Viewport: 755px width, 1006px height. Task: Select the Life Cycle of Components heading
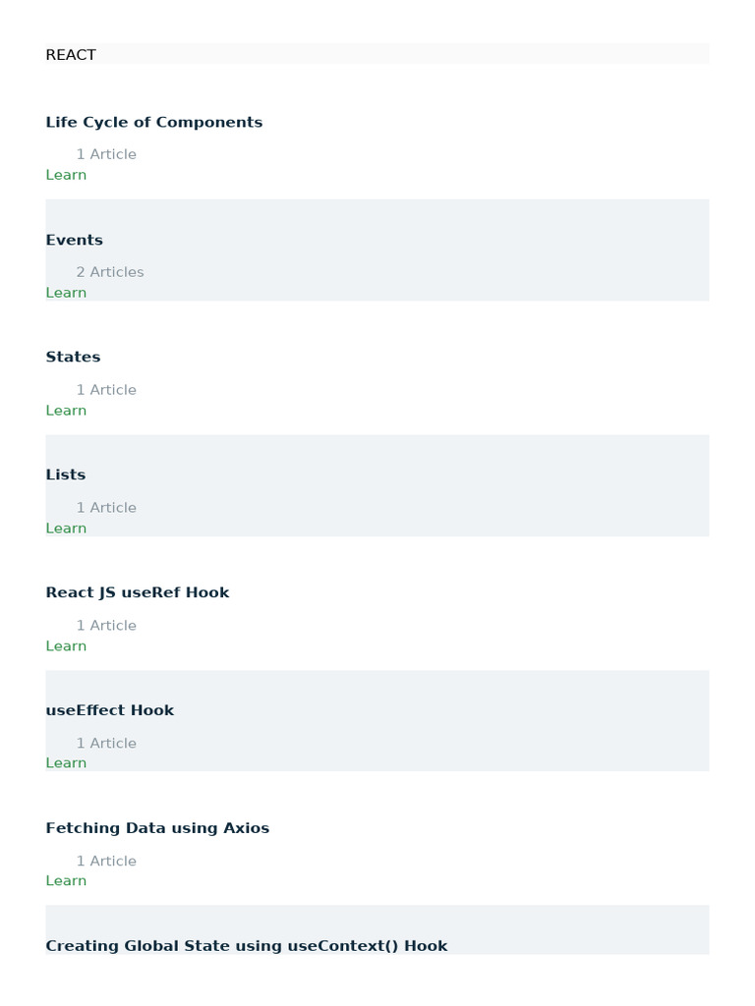click(154, 123)
